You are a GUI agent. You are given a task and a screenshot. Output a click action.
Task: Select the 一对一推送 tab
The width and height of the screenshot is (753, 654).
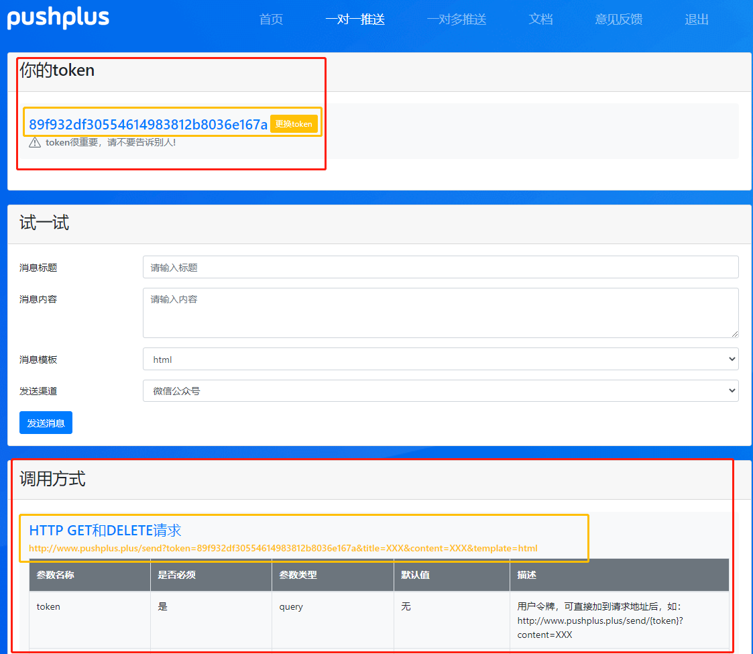[x=355, y=19]
